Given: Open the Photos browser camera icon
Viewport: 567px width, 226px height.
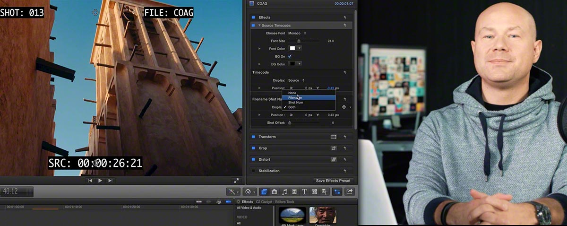Looking at the screenshot, I should coord(274,191).
